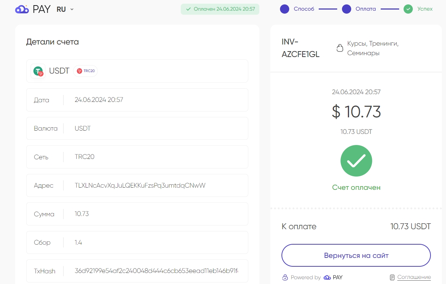Click Вернуться на сайт button

coord(356,255)
